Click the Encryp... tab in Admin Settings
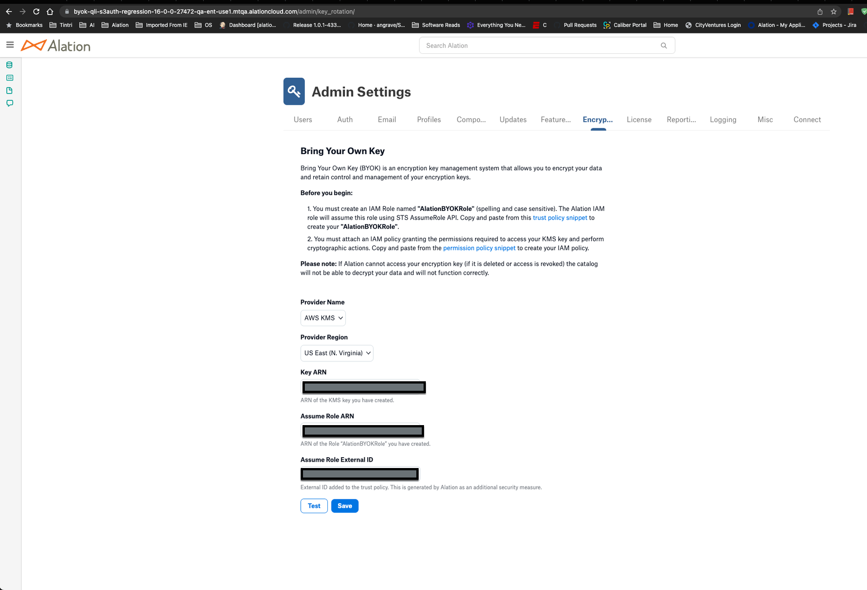The height and width of the screenshot is (590, 867). [597, 119]
